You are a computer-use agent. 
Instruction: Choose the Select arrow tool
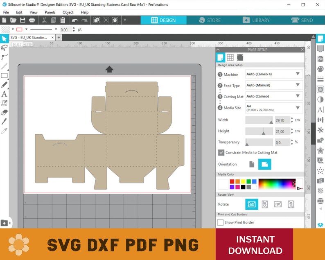click(x=4, y=38)
